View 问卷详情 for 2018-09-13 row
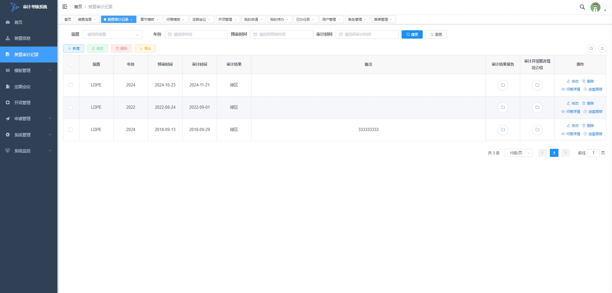612x293 pixels. tap(571, 134)
